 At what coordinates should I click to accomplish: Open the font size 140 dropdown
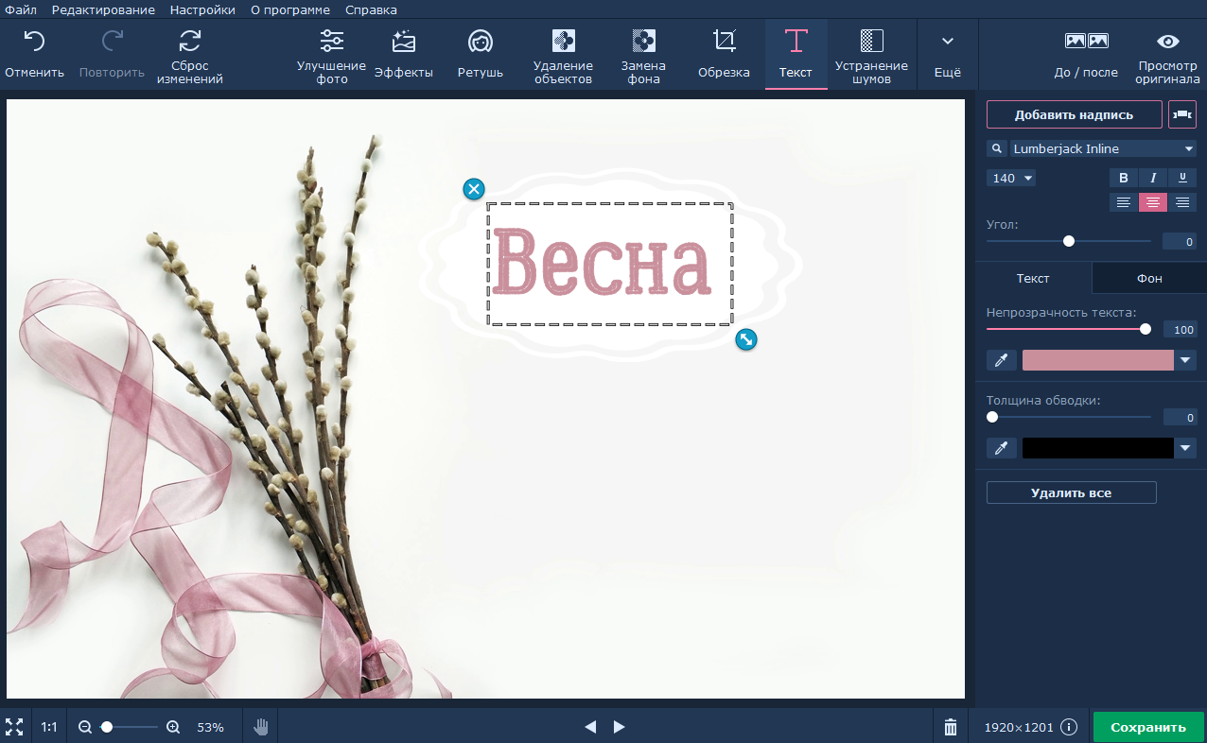point(1011,178)
